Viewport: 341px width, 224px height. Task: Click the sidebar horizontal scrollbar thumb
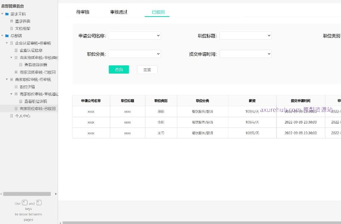pos(27,194)
